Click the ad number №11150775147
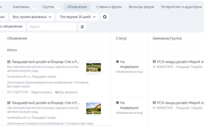Viewport: 204px width, 126px height. (18, 92)
